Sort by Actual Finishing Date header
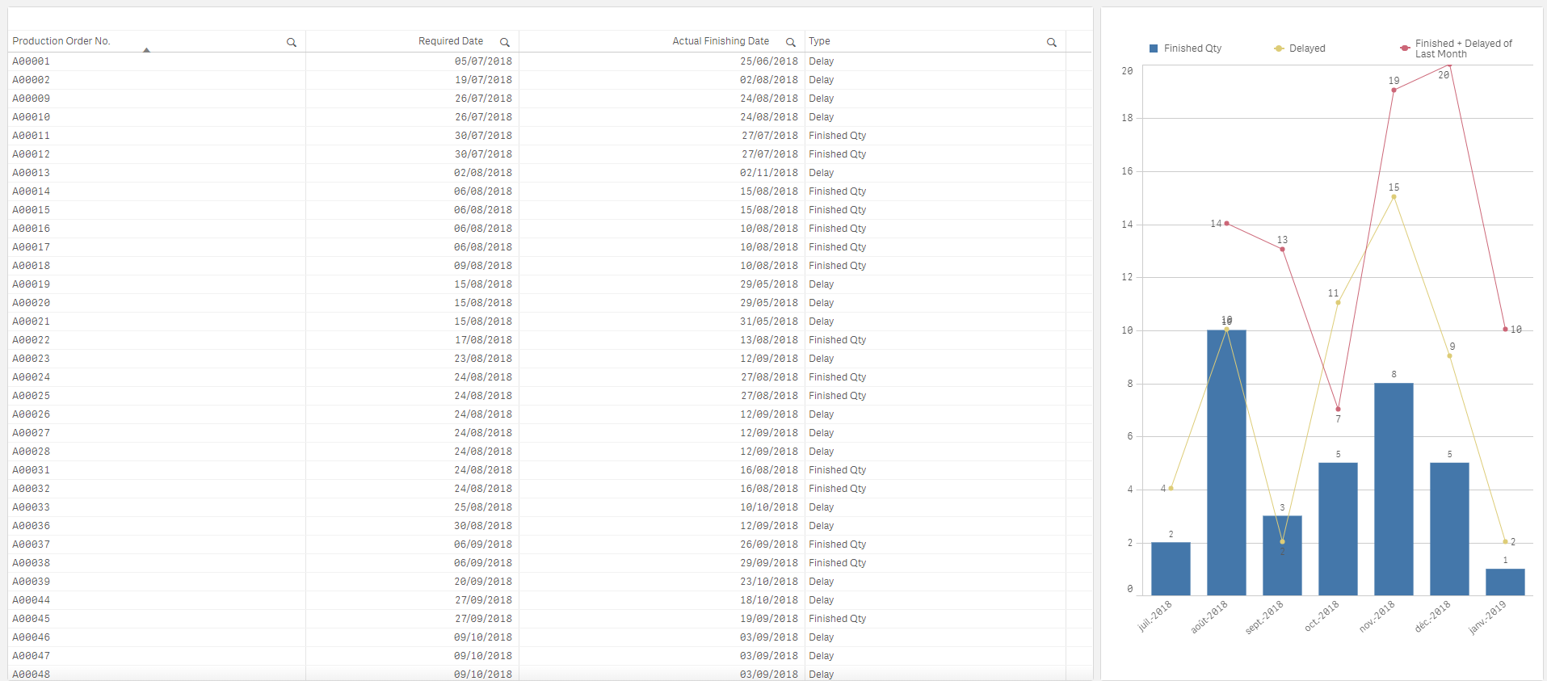Viewport: 1547px width, 681px height. pos(721,41)
